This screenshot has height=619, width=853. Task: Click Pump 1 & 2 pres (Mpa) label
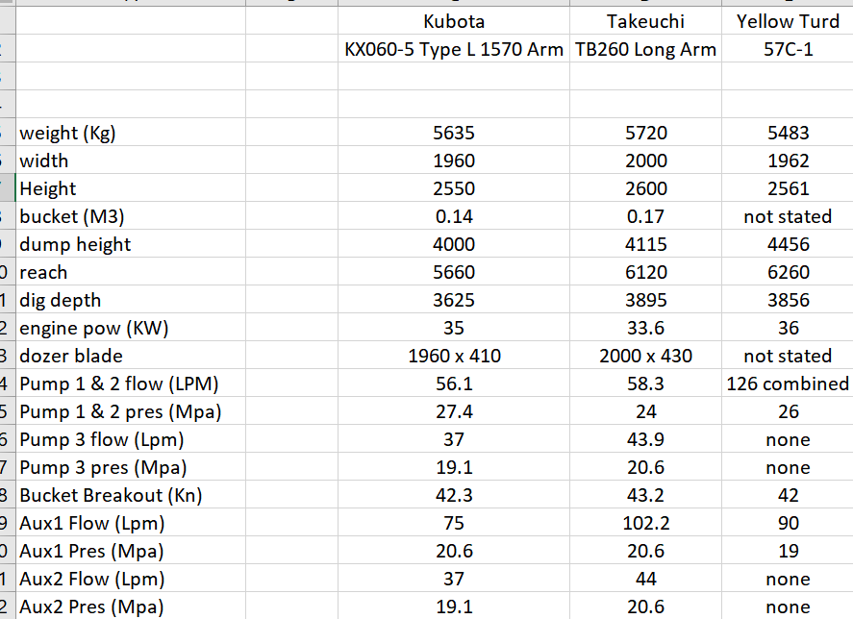click(131, 411)
